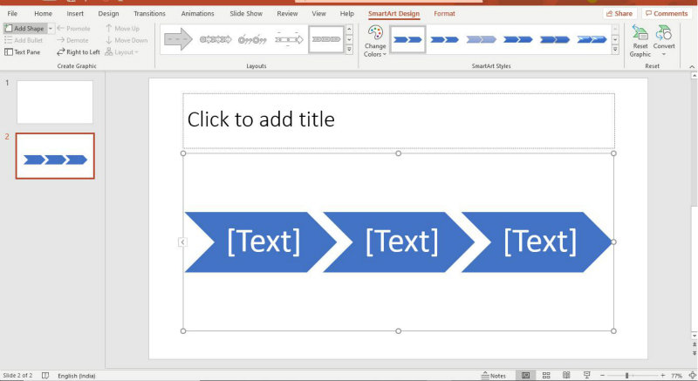Viewport: 698px width, 381px height.
Task: Open the Comments pane button
Action: [667, 14]
